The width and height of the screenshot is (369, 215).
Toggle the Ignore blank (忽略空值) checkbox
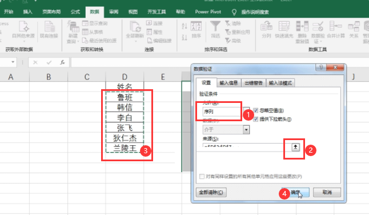click(255, 110)
